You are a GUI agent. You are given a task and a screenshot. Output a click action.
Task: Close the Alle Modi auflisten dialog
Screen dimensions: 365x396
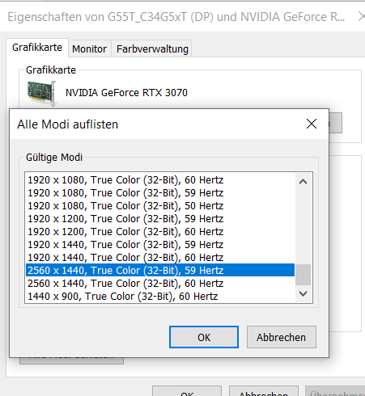point(312,124)
